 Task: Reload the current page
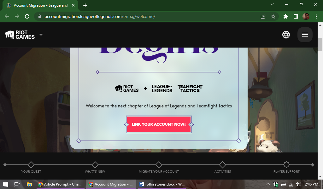(27, 16)
